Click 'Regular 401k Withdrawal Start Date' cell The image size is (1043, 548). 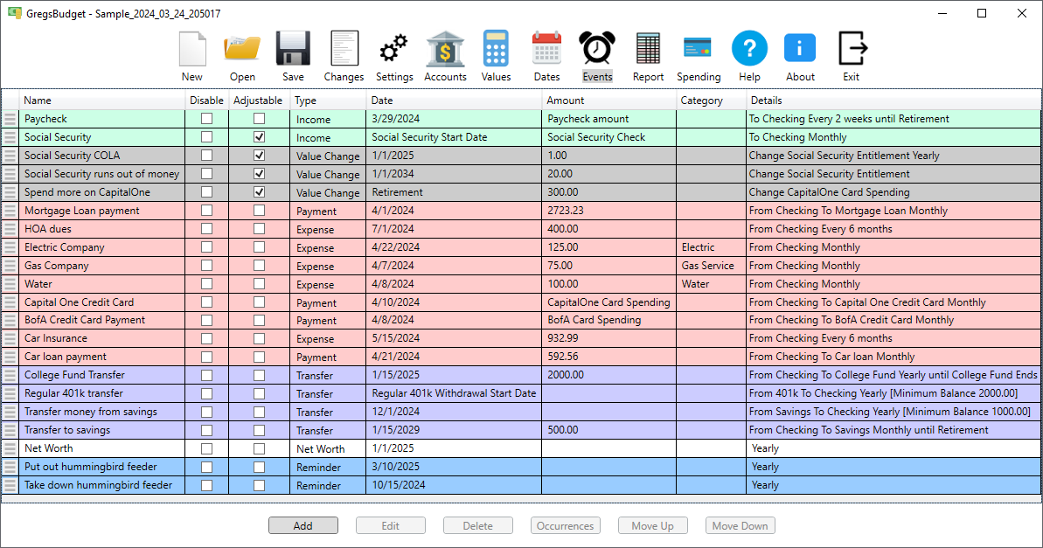pyautogui.click(x=455, y=393)
